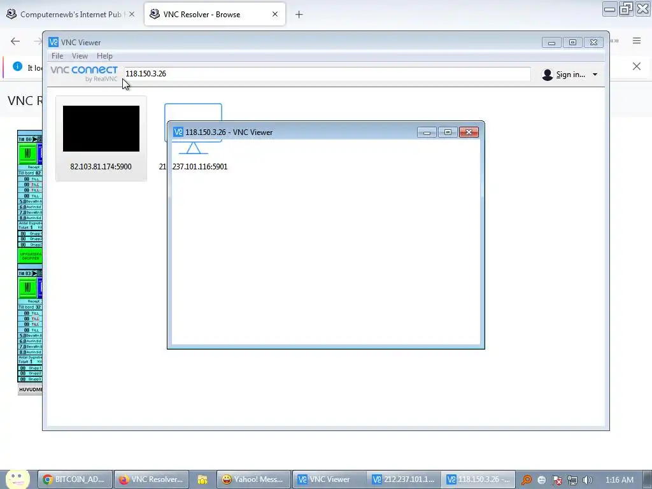Switch to VNC Resolver - Browse browser tab
Viewport: 652px width, 489px height.
pos(215,14)
